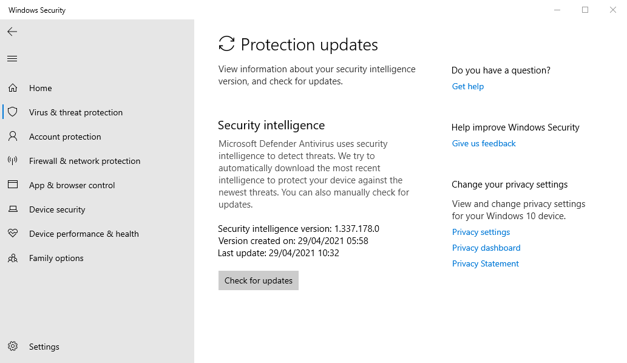This screenshot has width=627, height=363.
Task: Click the back arrow
Action: 12,32
